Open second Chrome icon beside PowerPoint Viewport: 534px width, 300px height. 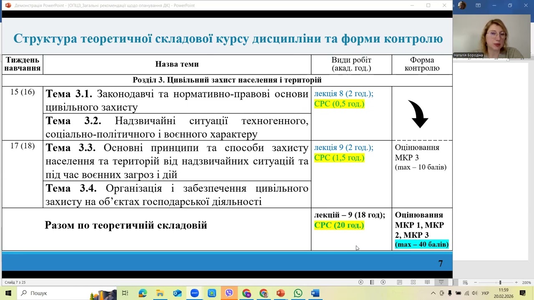point(263,293)
